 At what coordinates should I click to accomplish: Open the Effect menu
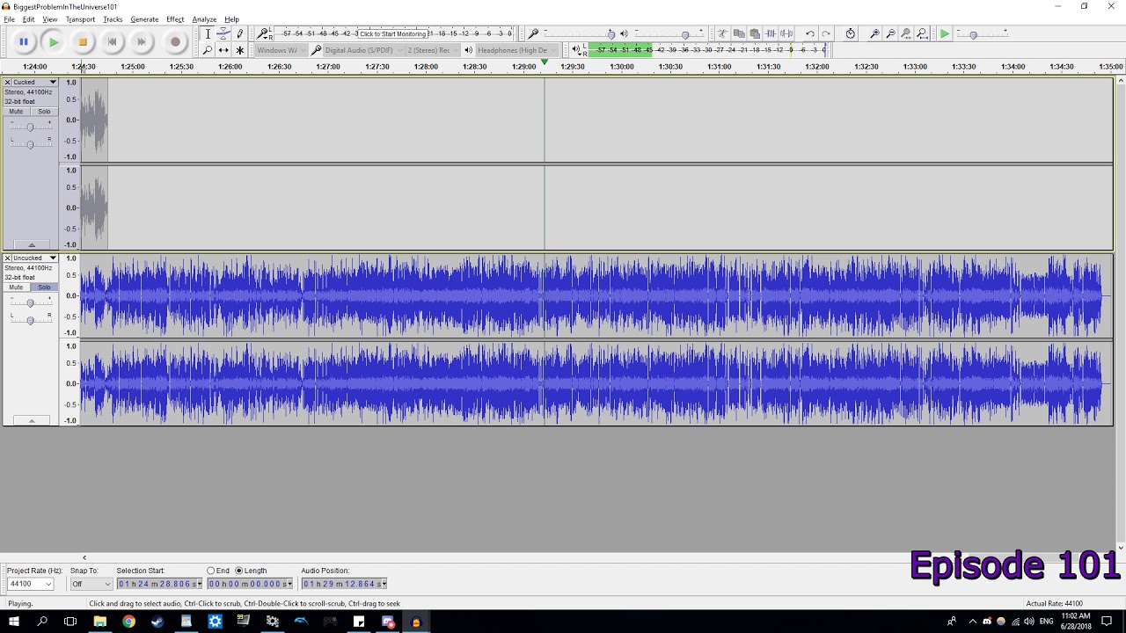[x=175, y=19]
